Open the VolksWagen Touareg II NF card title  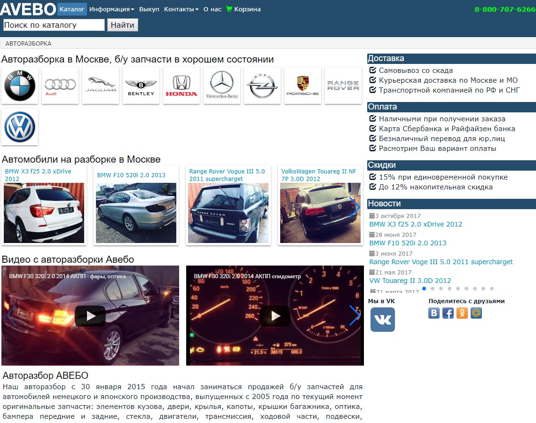319,175
